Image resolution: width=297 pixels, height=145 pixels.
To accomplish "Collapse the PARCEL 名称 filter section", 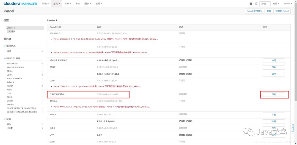I will pyautogui.click(x=12, y=58).
